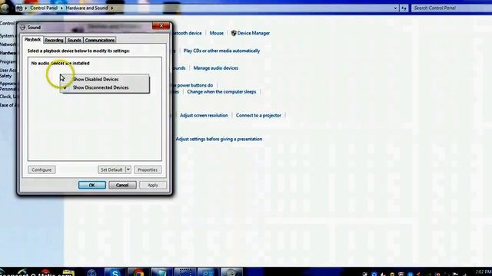This screenshot has height=276, width=492.
Task: Click the Configure button
Action: (42, 169)
